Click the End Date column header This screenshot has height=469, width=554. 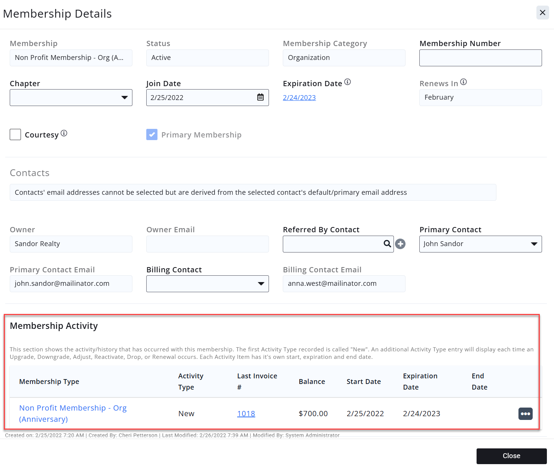(x=480, y=381)
